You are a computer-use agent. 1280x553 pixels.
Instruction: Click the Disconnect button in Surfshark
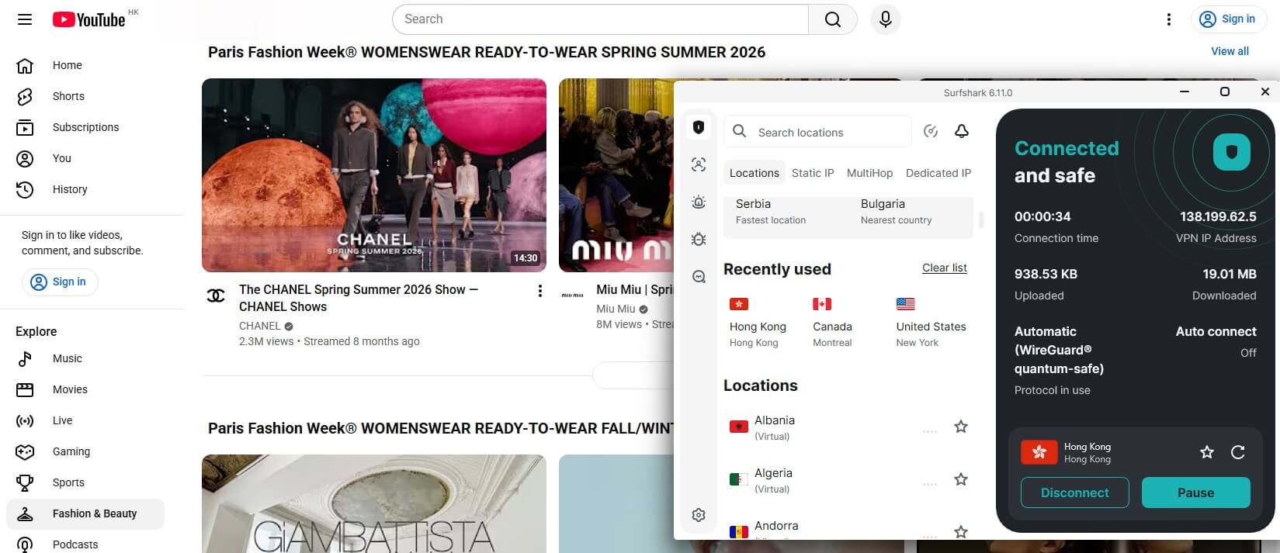tap(1074, 493)
